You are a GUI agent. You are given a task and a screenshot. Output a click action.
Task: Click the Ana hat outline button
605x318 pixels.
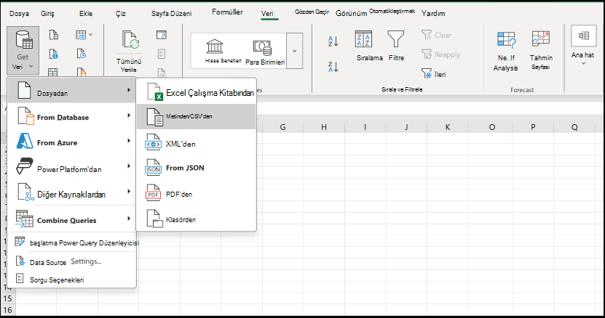tap(583, 45)
